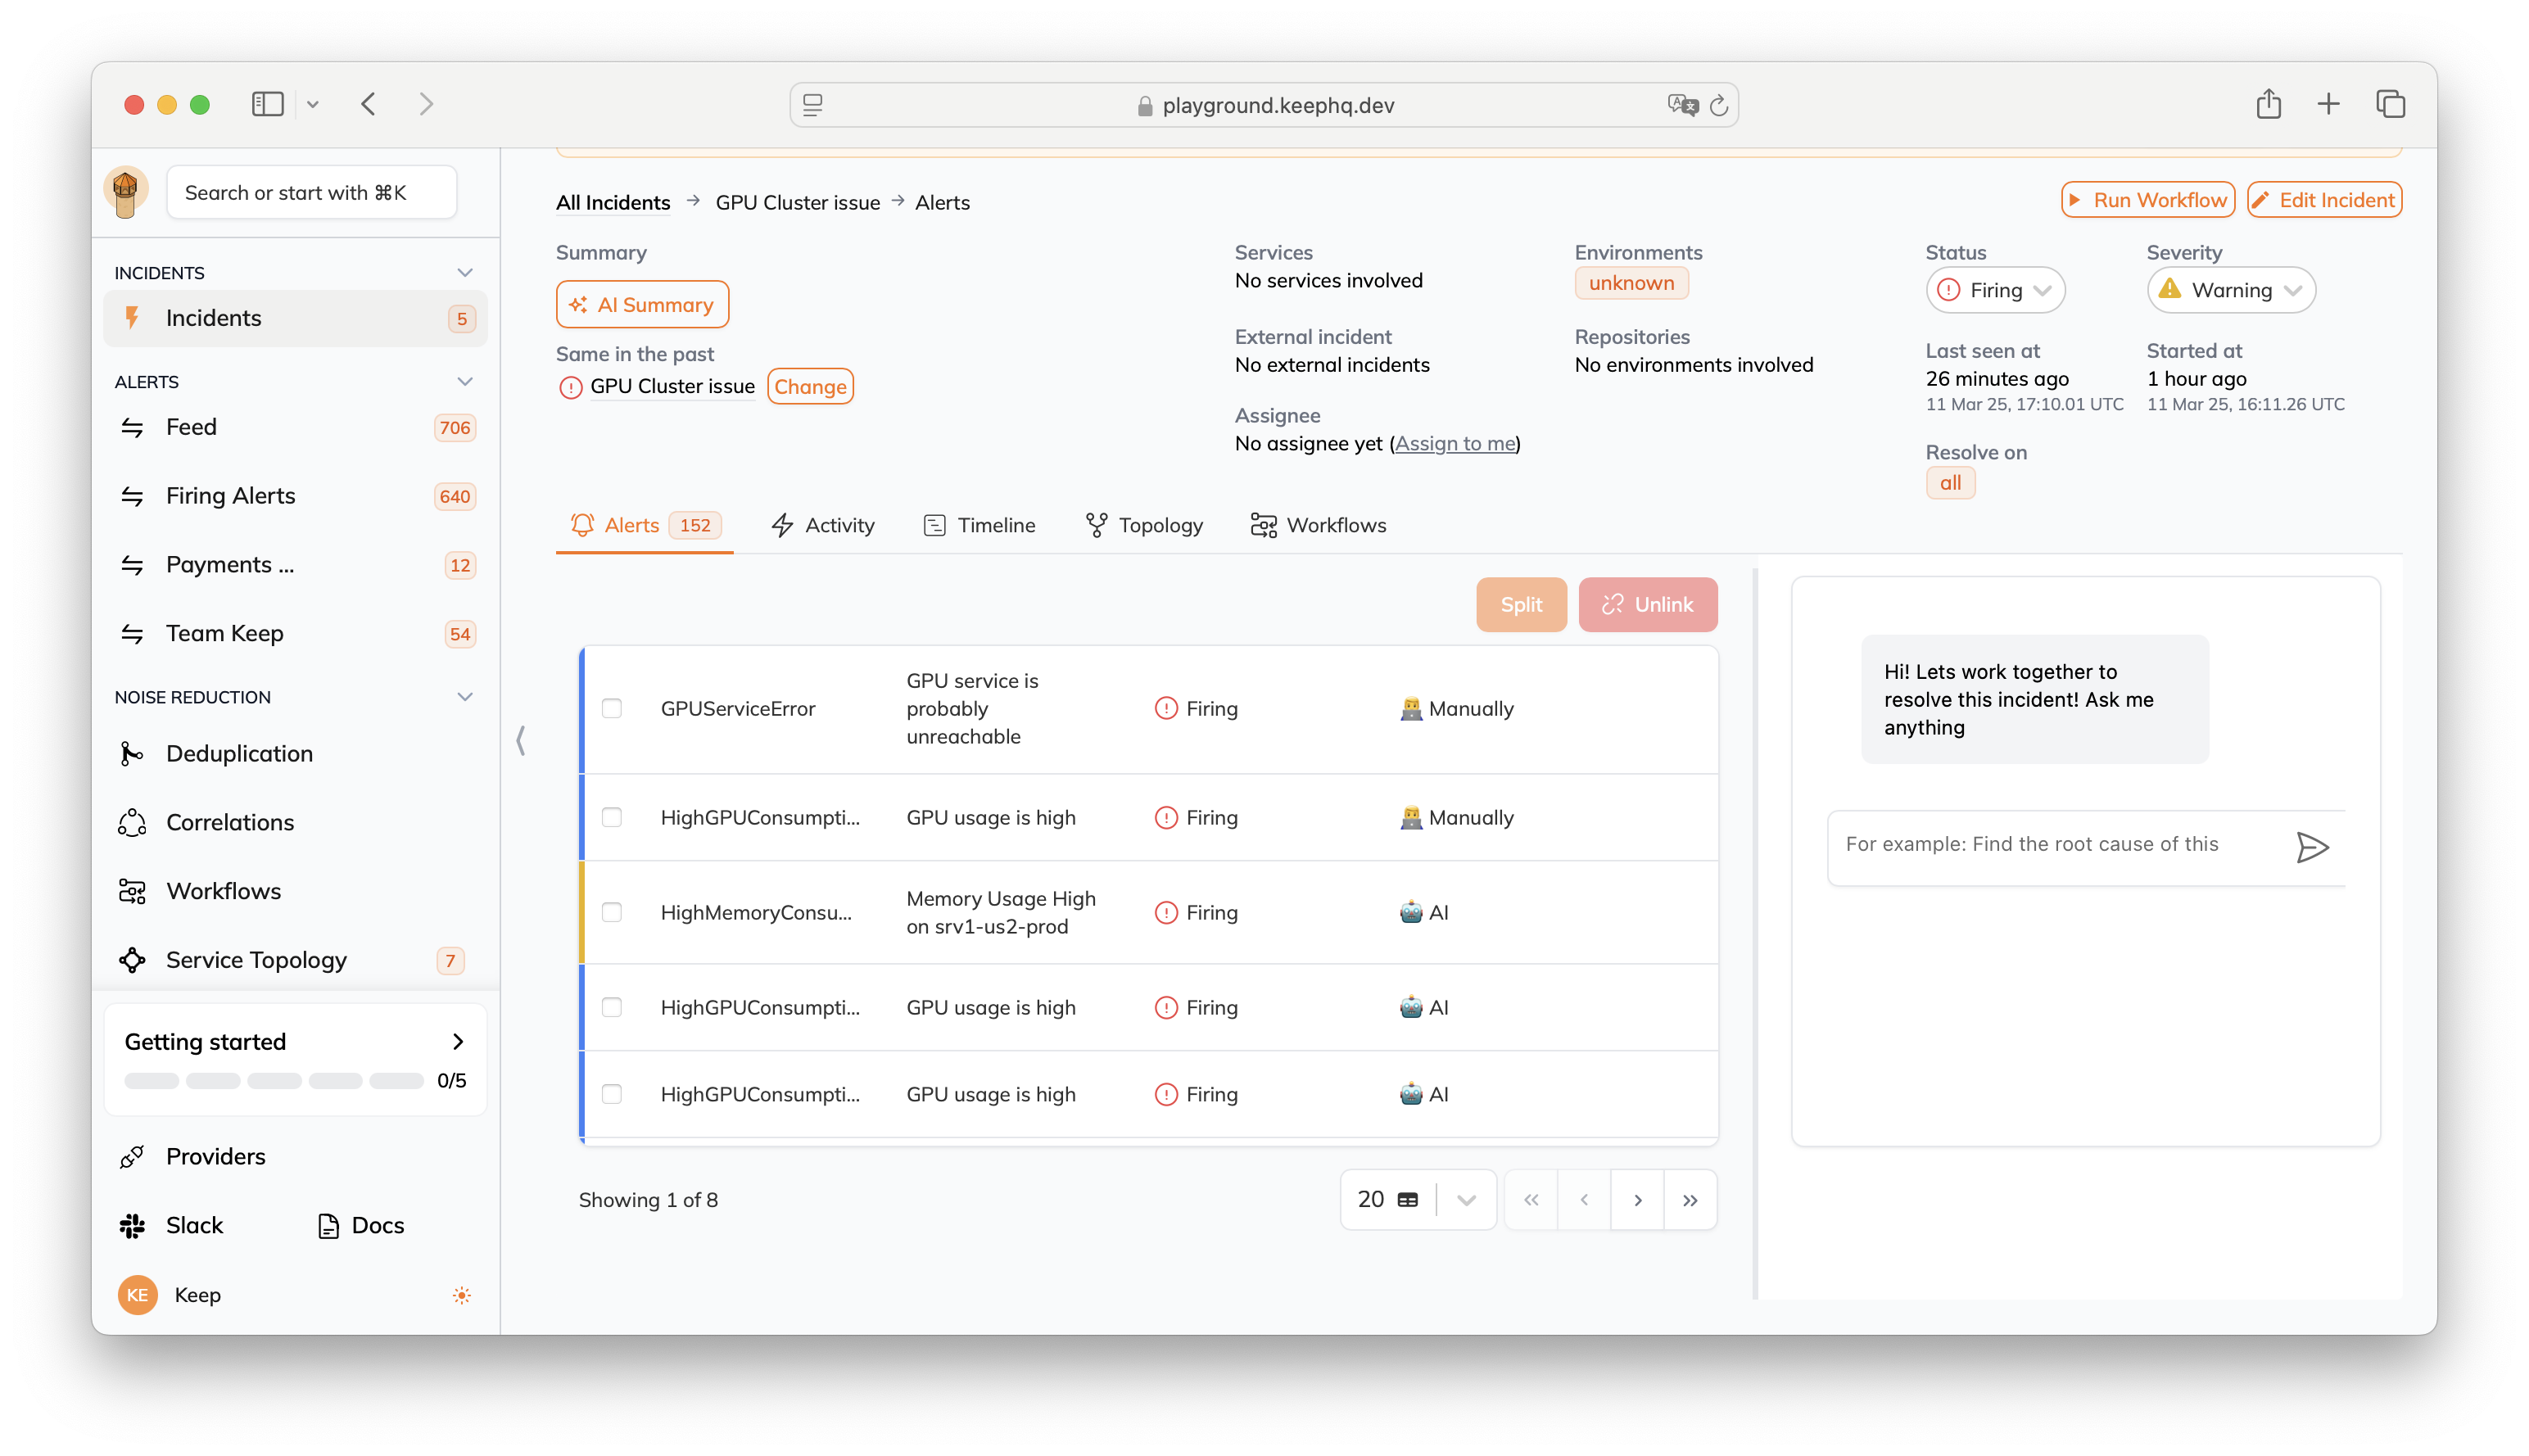The height and width of the screenshot is (1456, 2529).
Task: Generate the AI Summary
Action: point(642,305)
